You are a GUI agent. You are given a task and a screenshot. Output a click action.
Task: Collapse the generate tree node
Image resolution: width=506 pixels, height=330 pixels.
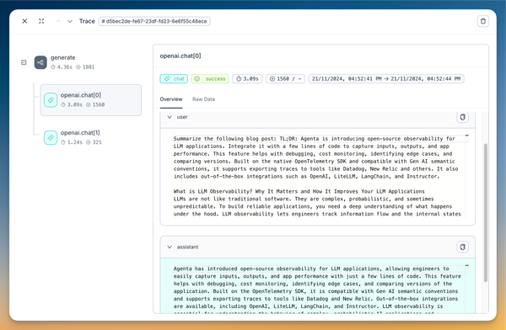(x=24, y=62)
